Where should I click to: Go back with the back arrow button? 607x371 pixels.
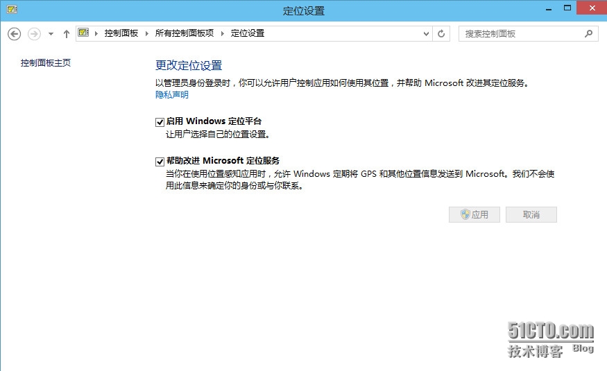[15, 34]
